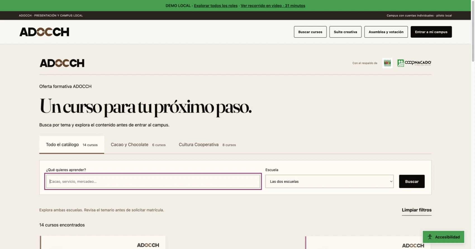Click the 'Con el respaldo de' label
The image size is (475, 249).
[x=365, y=63]
